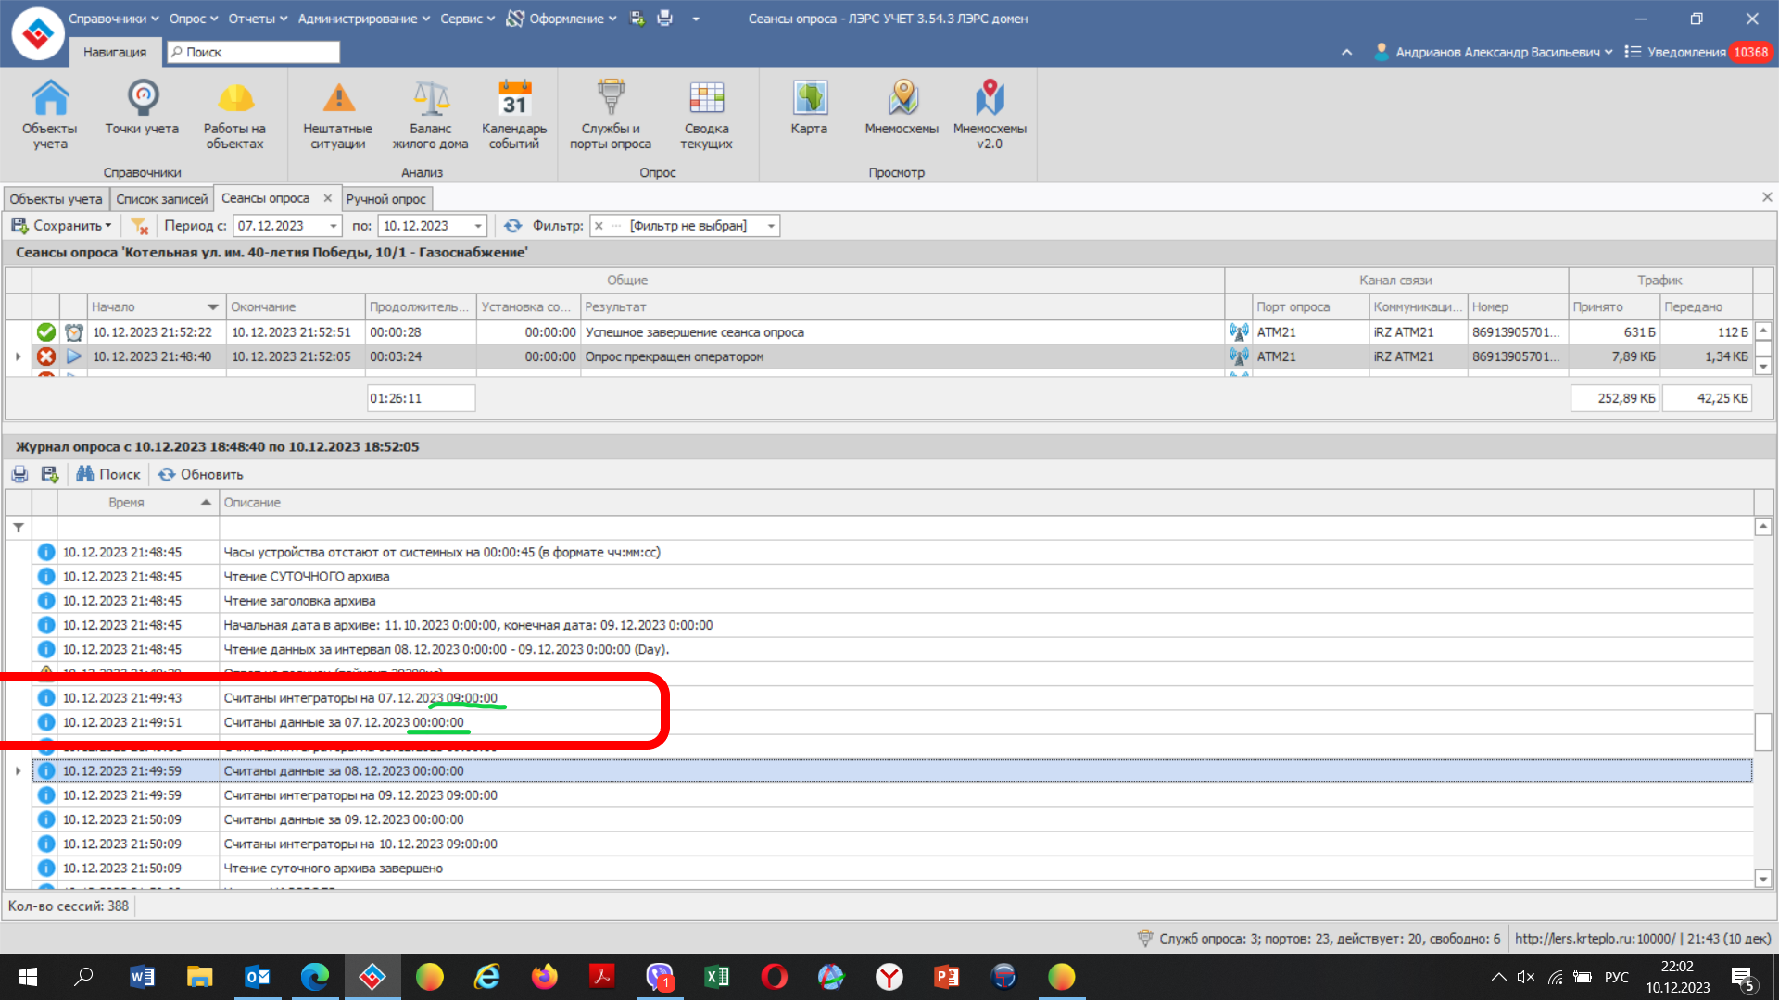The width and height of the screenshot is (1779, 1000).
Task: Open the Карта view
Action: [809, 109]
